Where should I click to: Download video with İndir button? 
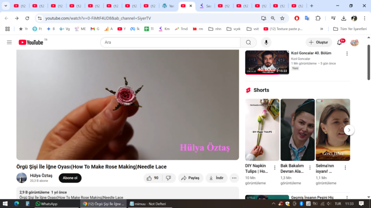point(216,178)
